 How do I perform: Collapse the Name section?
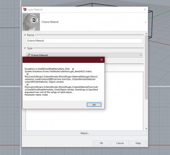pyautogui.click(x=25, y=35)
